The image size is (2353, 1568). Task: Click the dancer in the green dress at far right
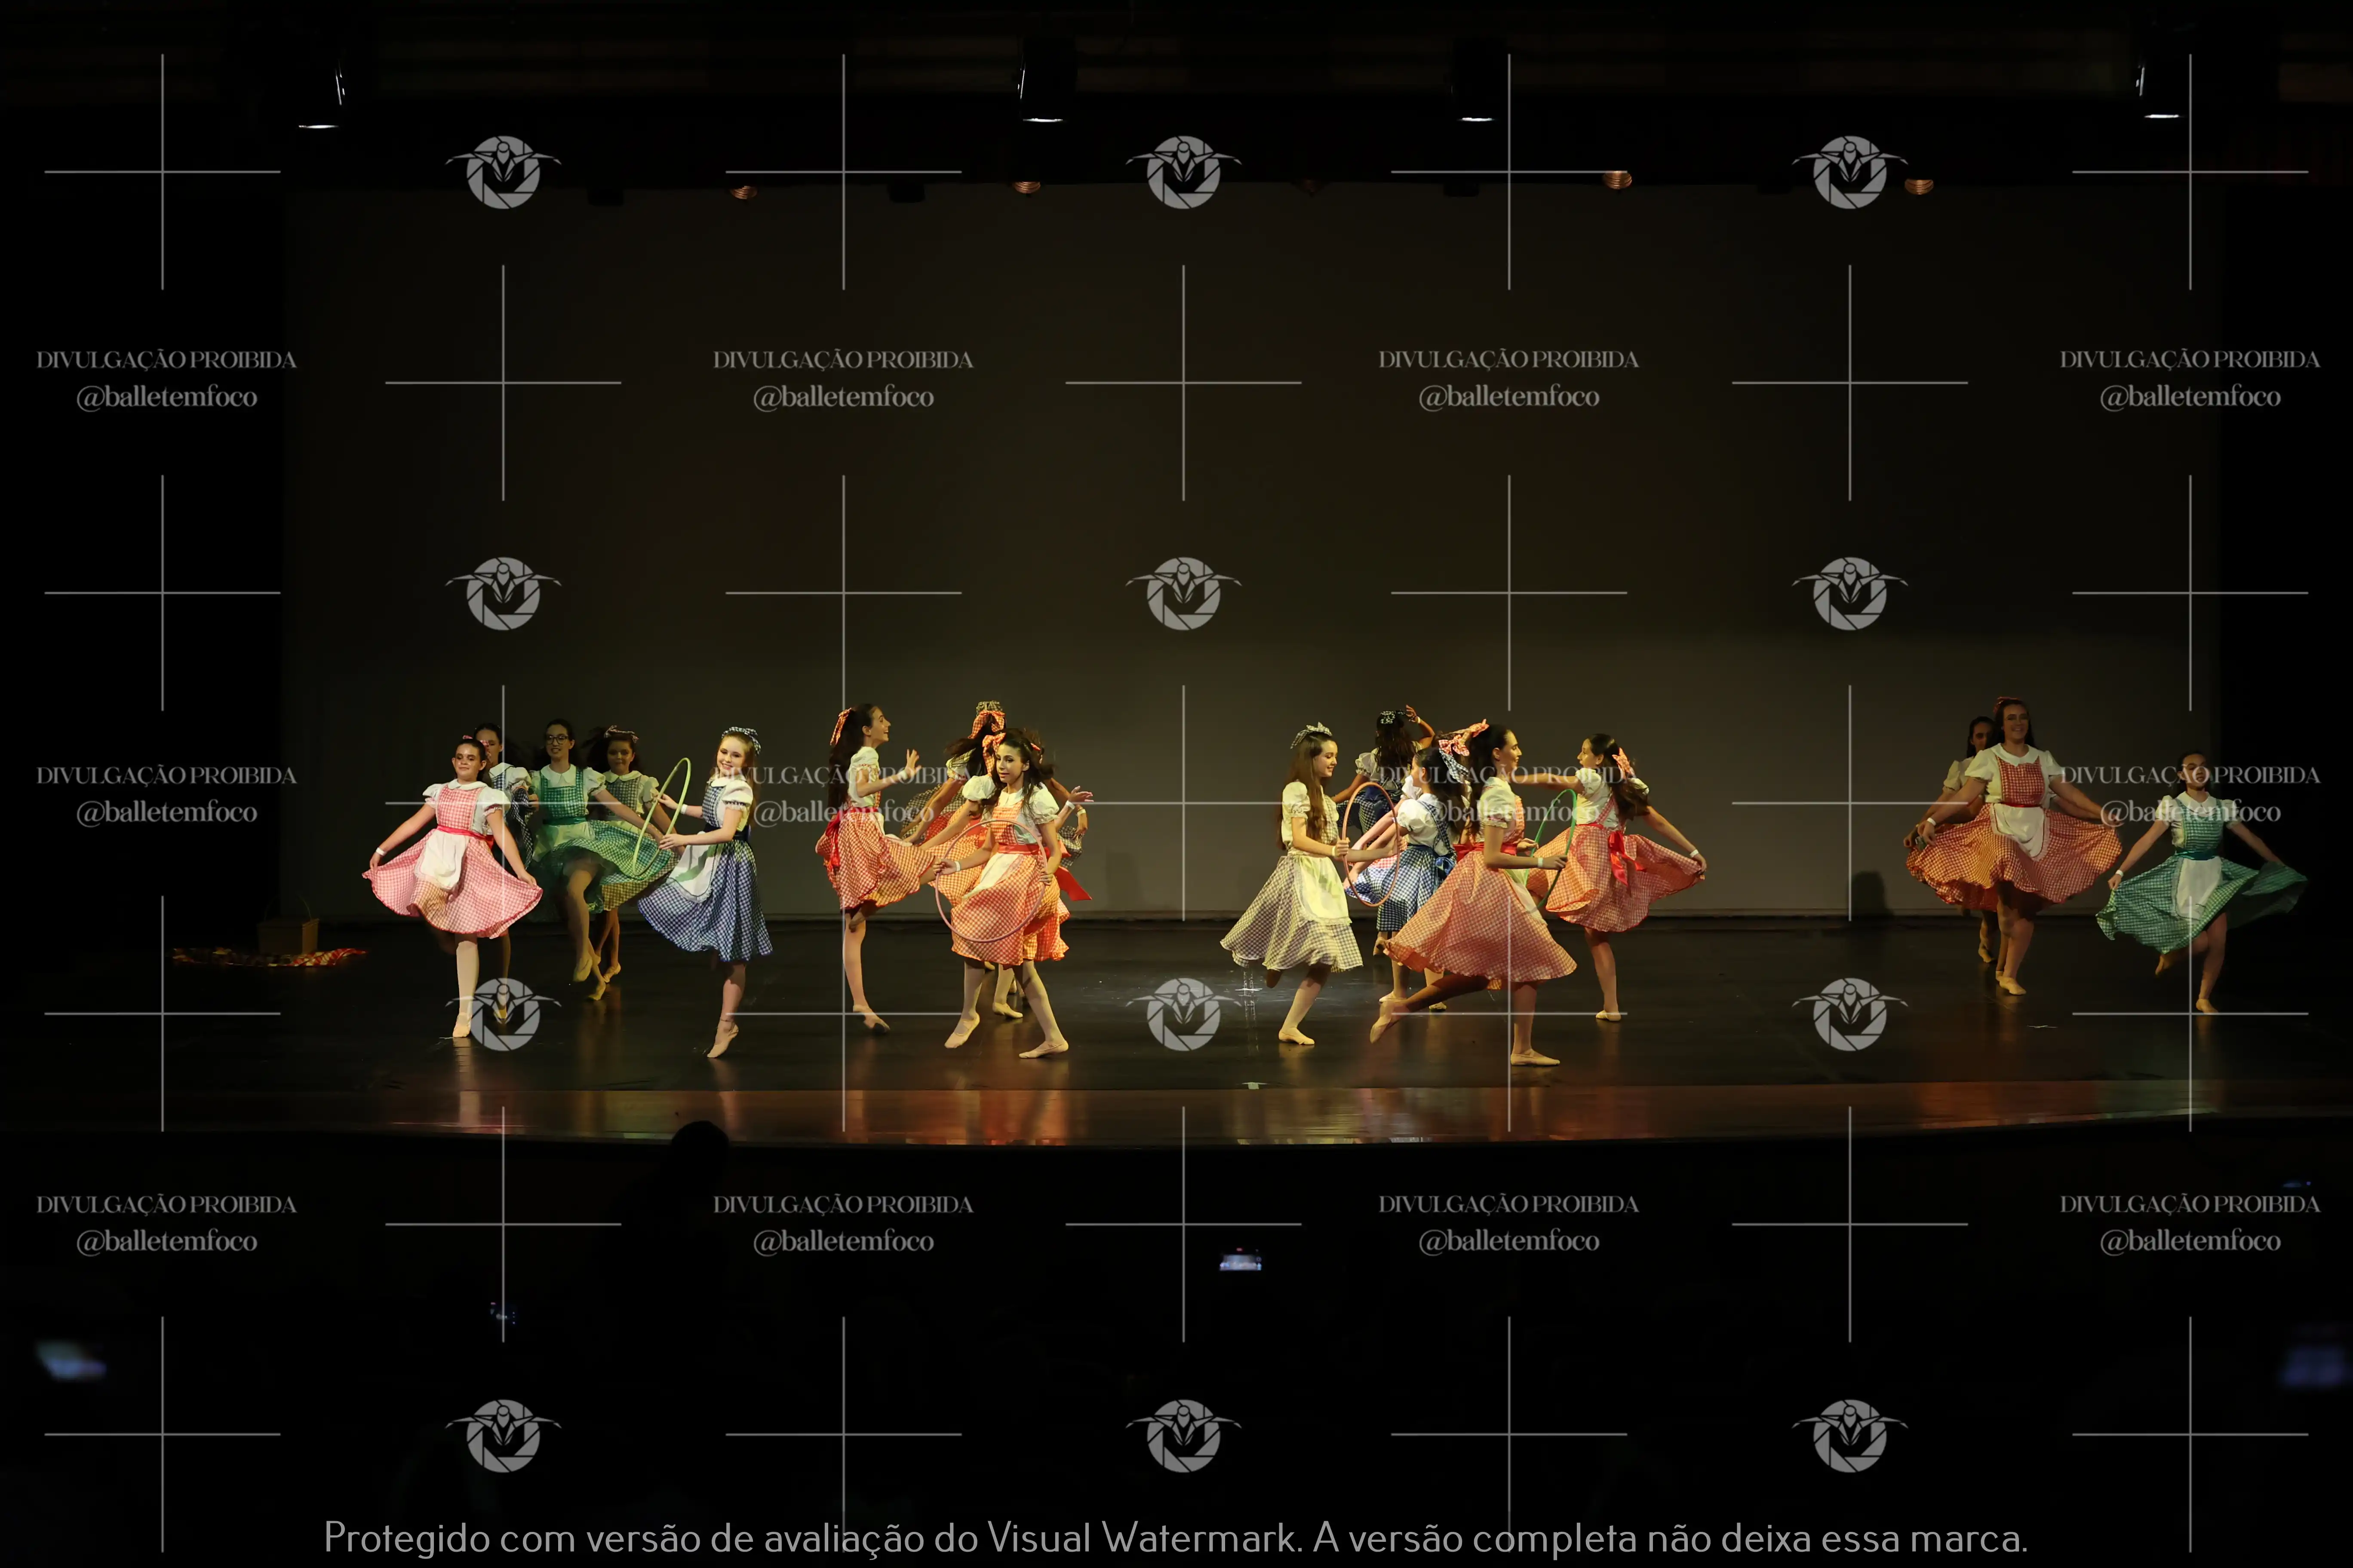click(2196, 880)
